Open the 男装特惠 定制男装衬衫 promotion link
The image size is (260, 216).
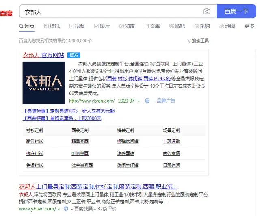pos(69,111)
